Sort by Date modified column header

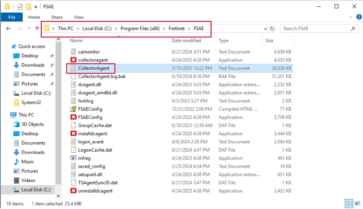[186, 40]
